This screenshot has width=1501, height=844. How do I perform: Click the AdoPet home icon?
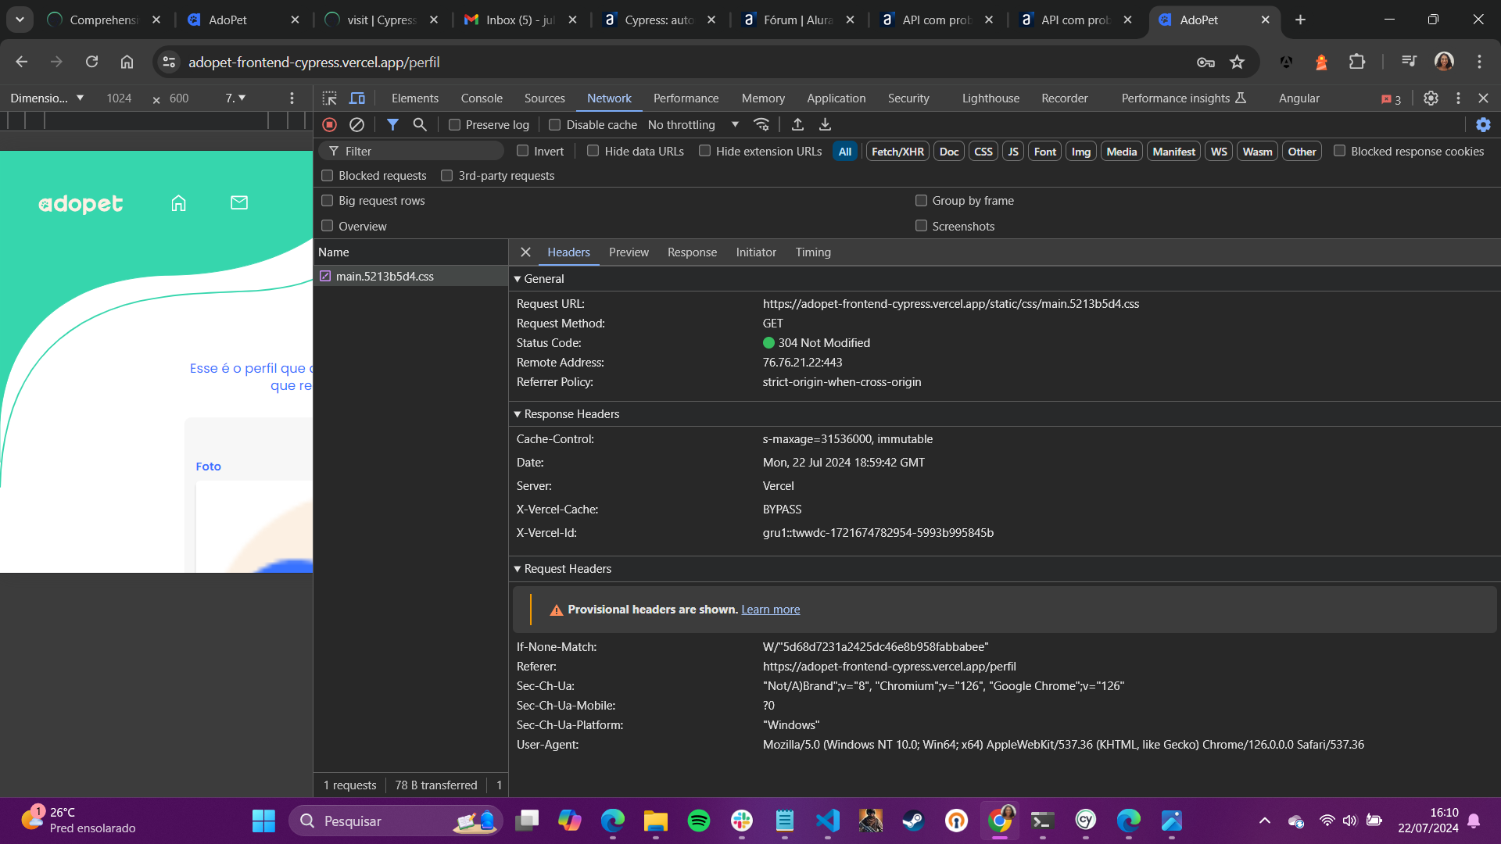[178, 203]
